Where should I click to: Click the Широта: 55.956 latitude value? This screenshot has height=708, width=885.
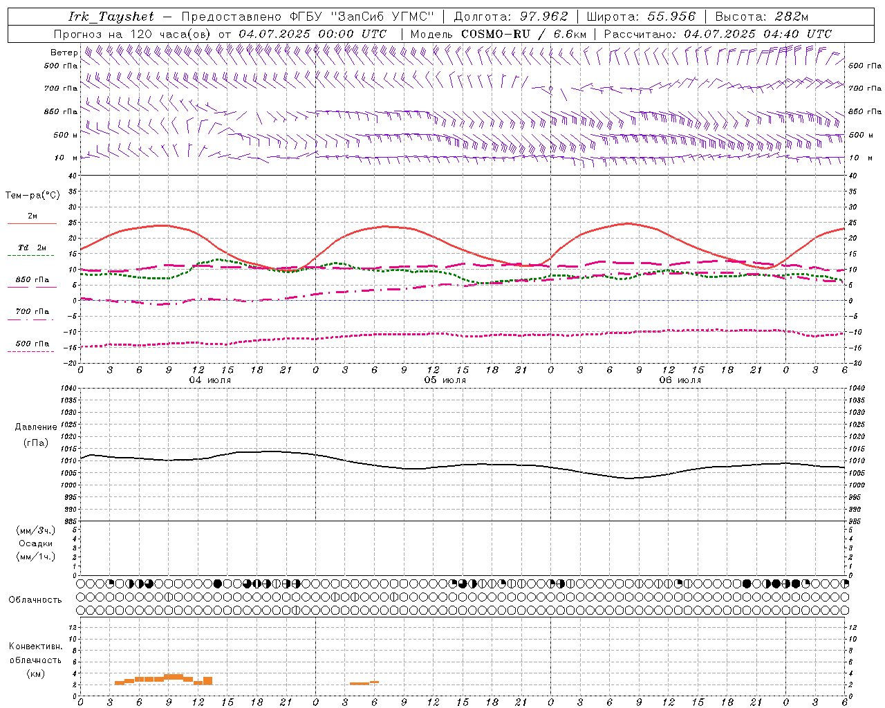tap(641, 17)
